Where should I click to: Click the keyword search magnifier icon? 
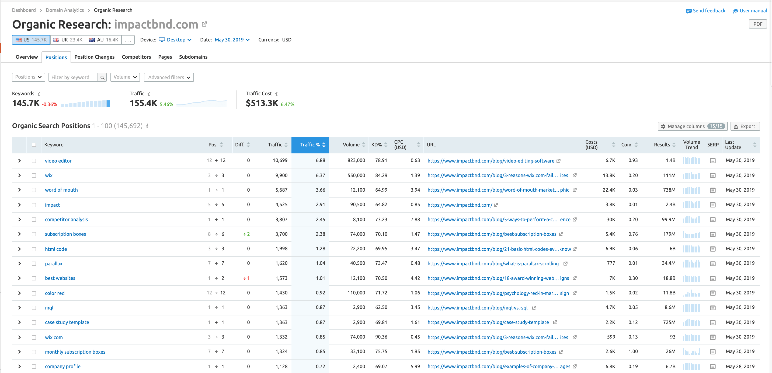(x=102, y=77)
